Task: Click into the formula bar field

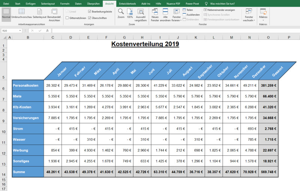Action: click(x=175, y=31)
